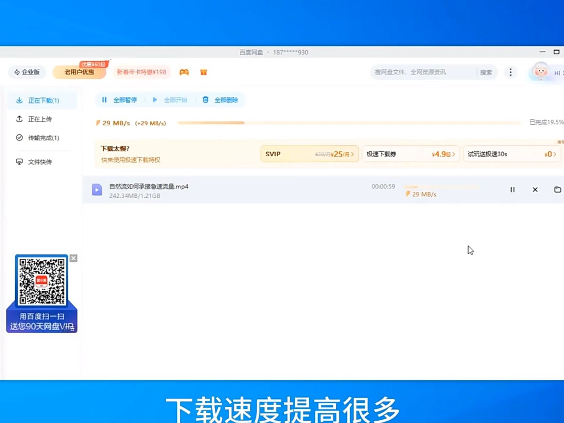Click the QR code image
564x423 pixels.
42,281
